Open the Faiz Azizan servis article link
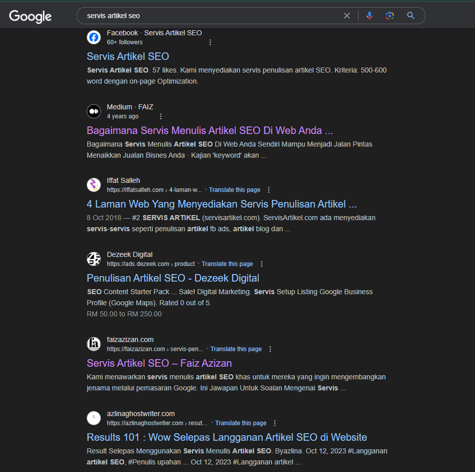 [x=159, y=363]
